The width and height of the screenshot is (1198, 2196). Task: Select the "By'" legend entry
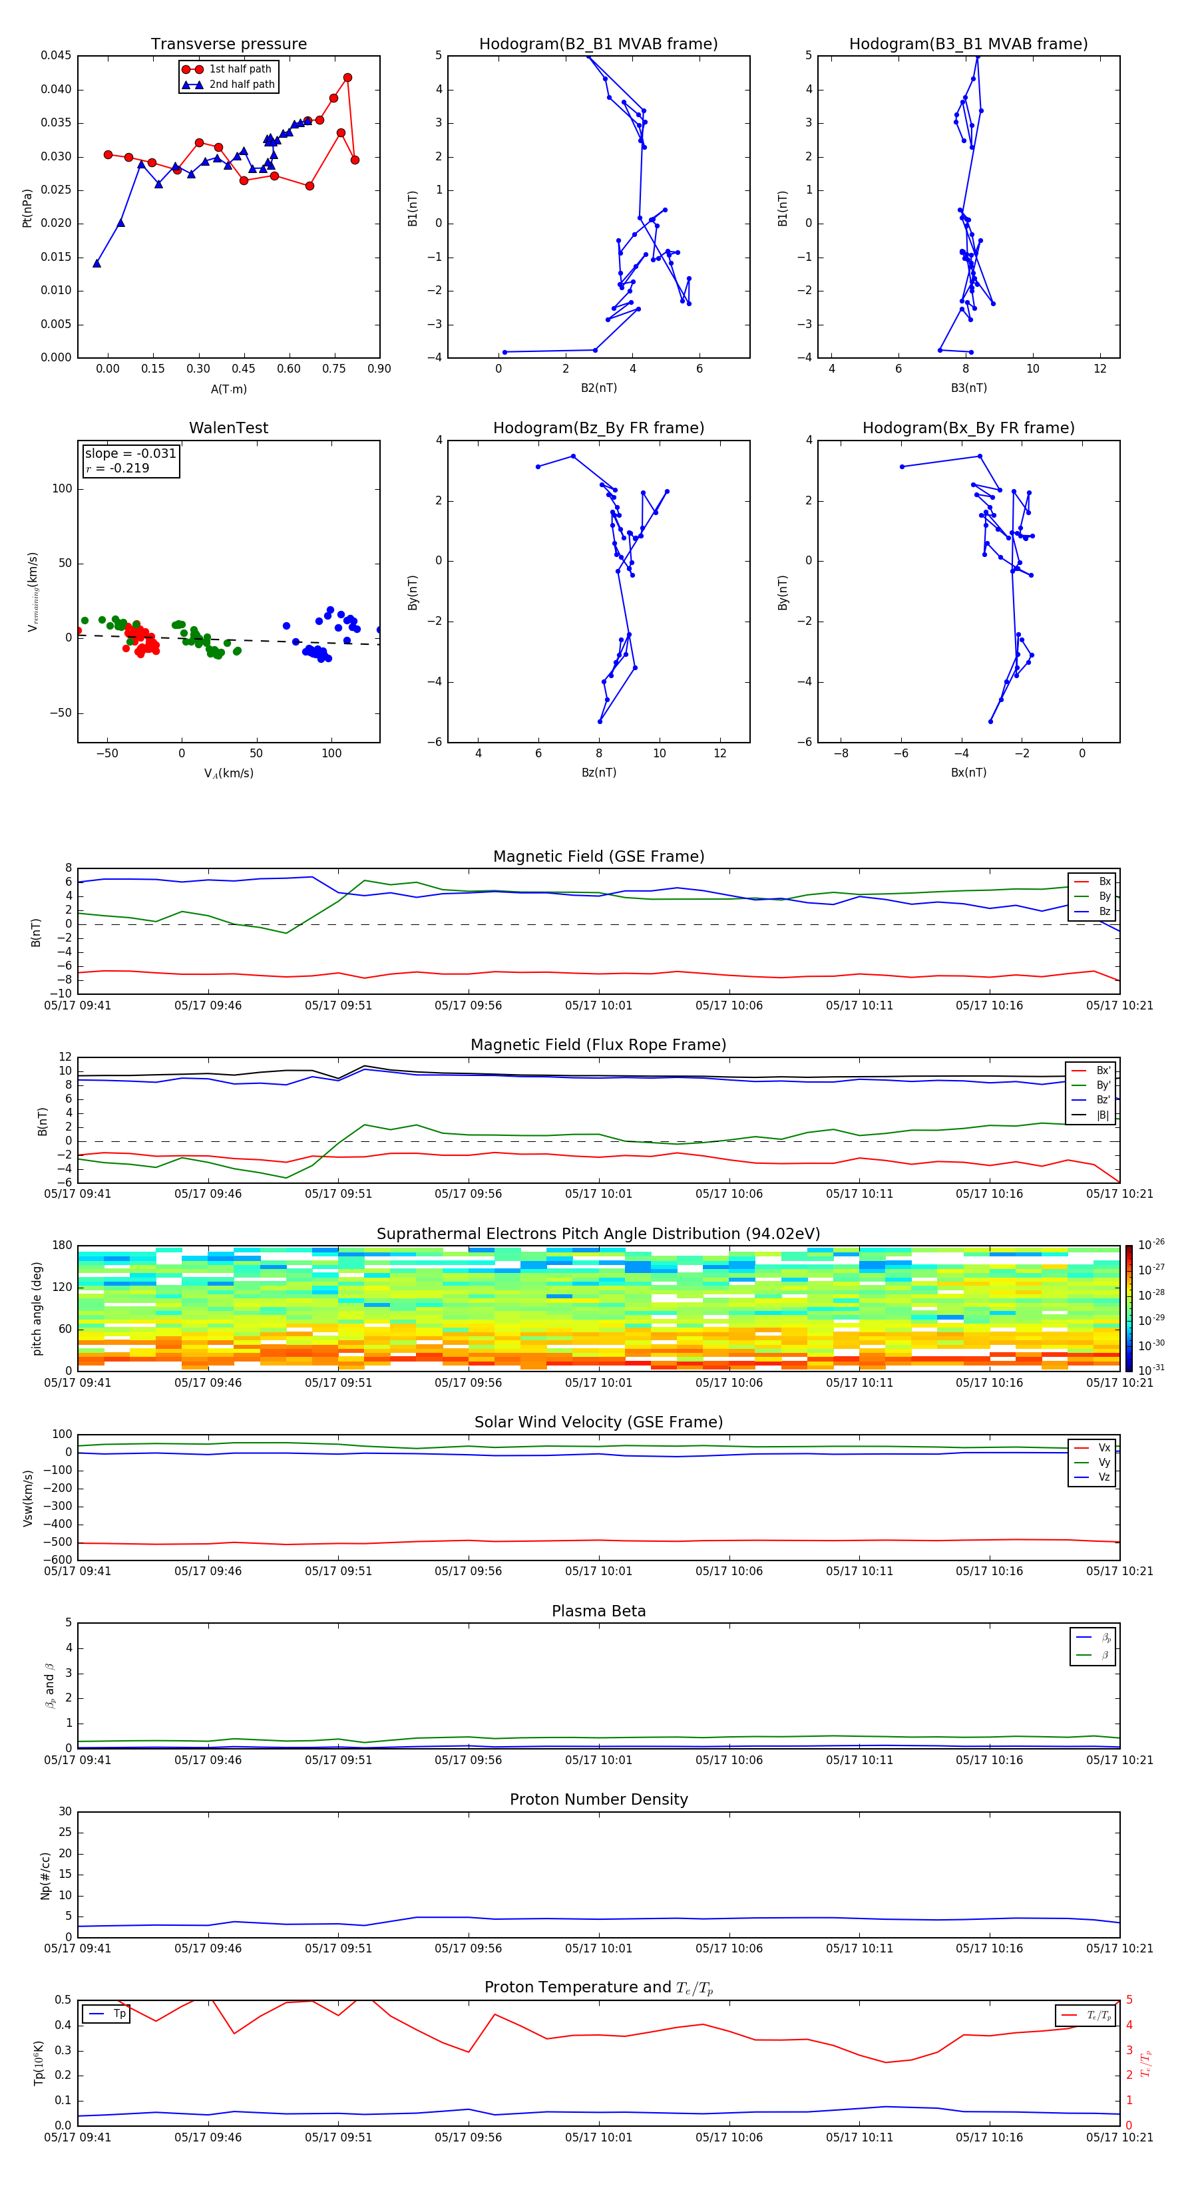(1092, 1085)
